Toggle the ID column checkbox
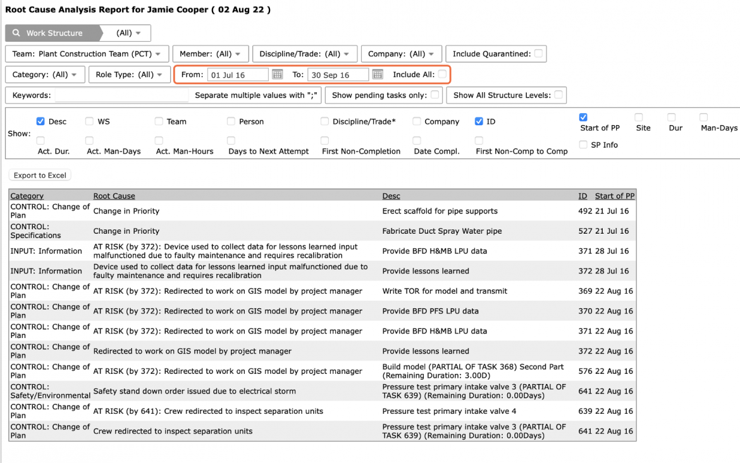 point(479,121)
